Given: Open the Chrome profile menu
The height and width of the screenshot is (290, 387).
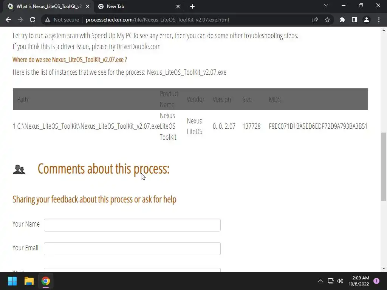Looking at the screenshot, I should 367,20.
